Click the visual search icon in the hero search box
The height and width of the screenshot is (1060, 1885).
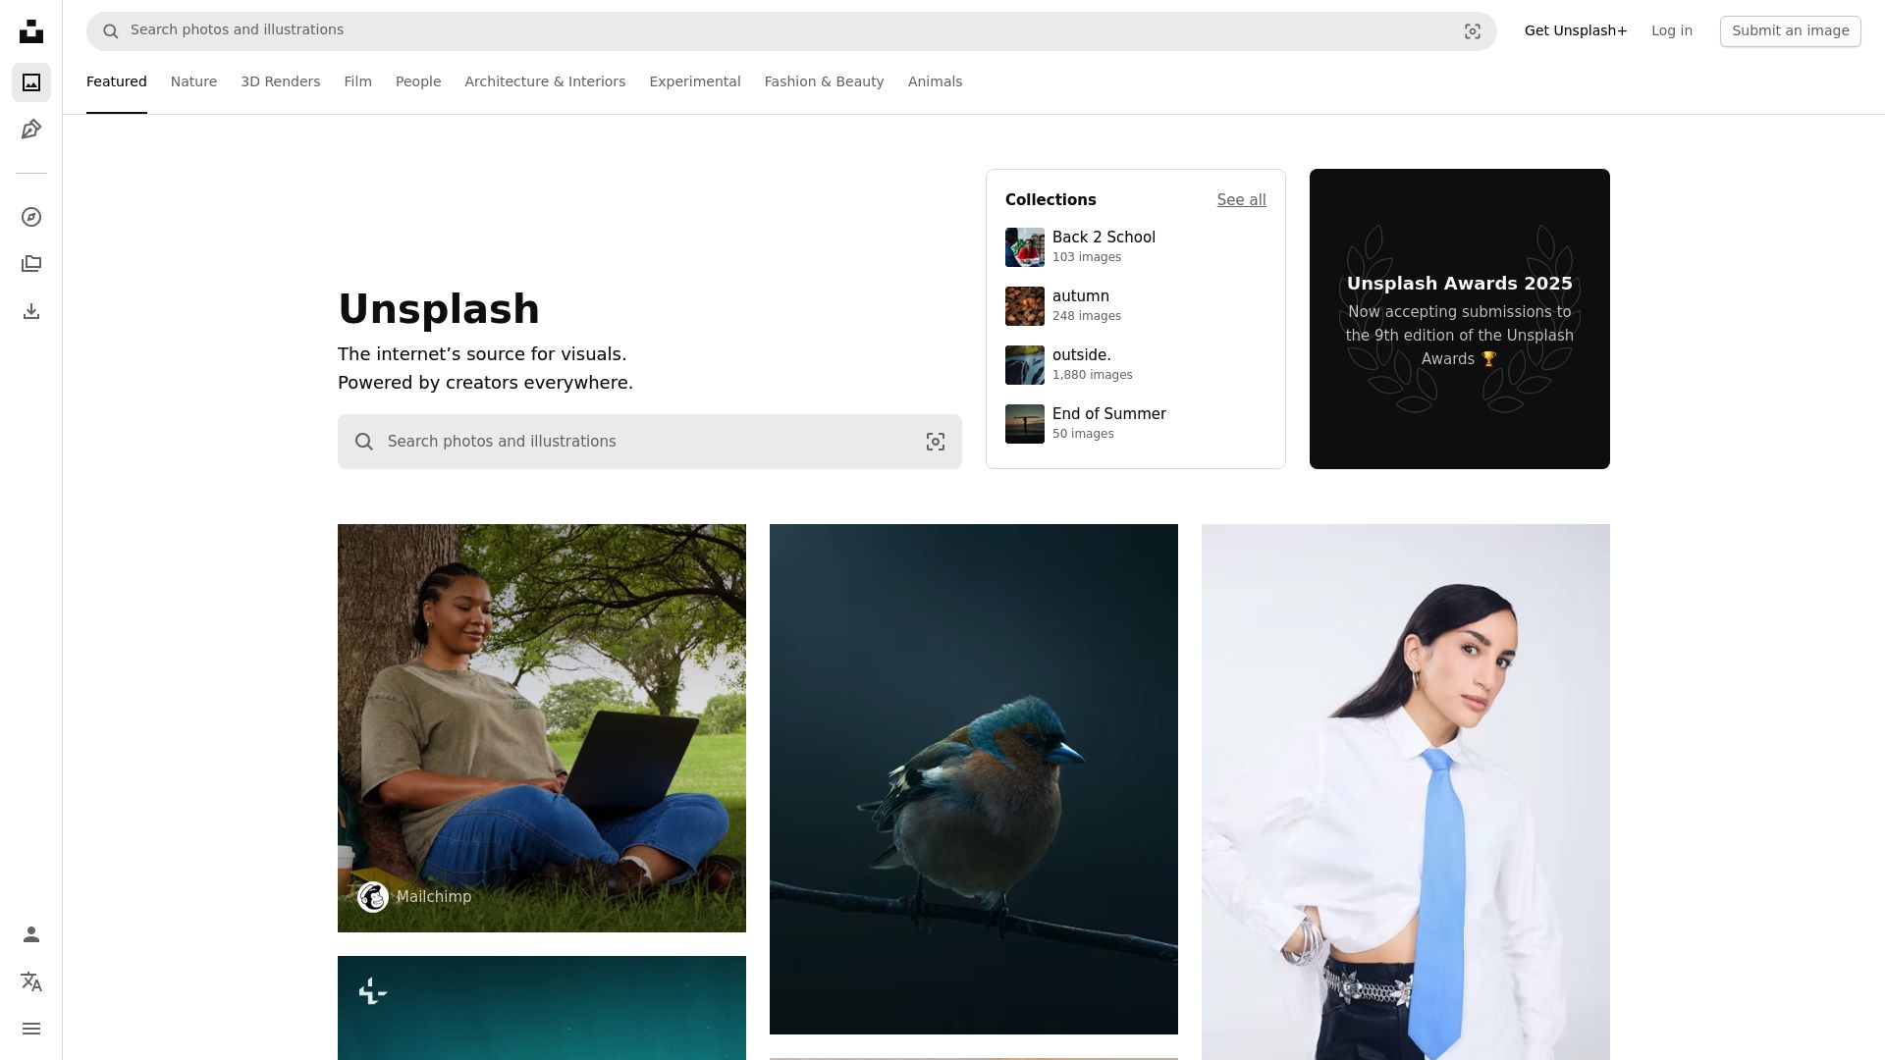click(935, 442)
